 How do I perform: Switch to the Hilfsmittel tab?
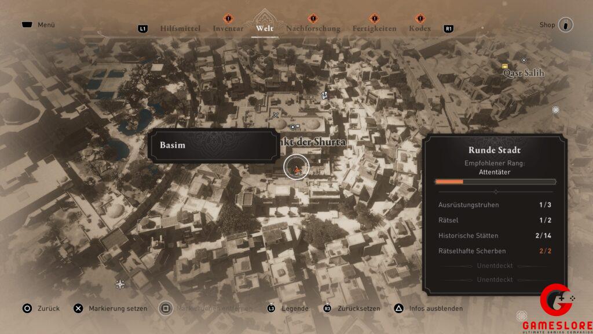pyautogui.click(x=180, y=28)
